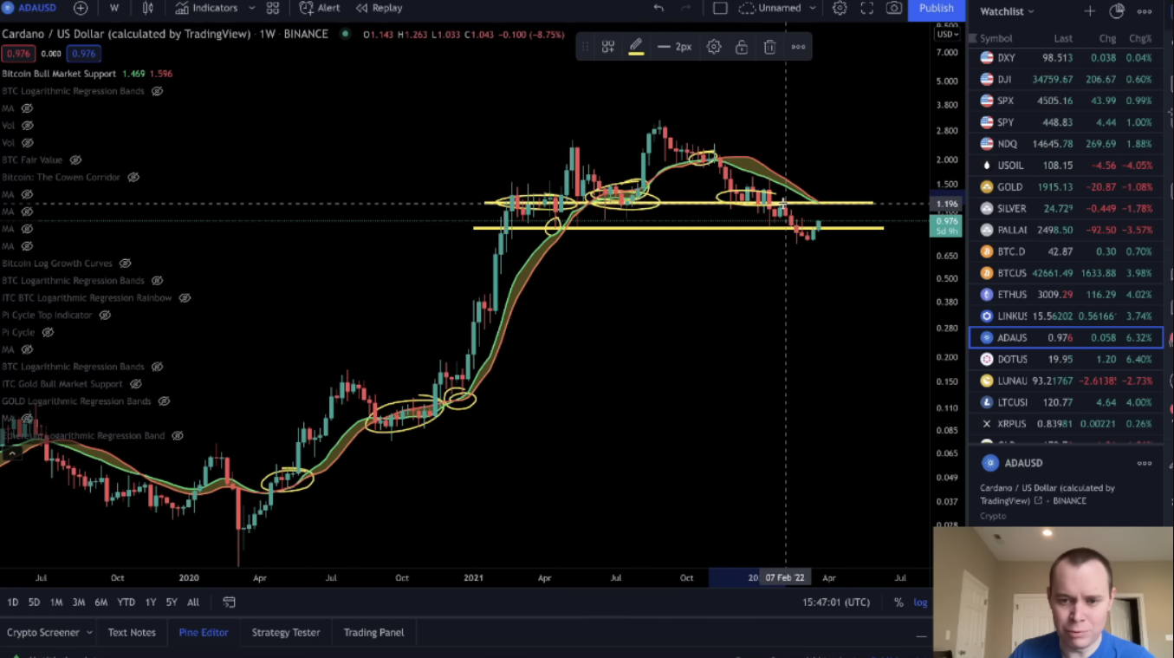Toggle log scale mode
Viewport: 1174px width, 658px height.
click(920, 603)
